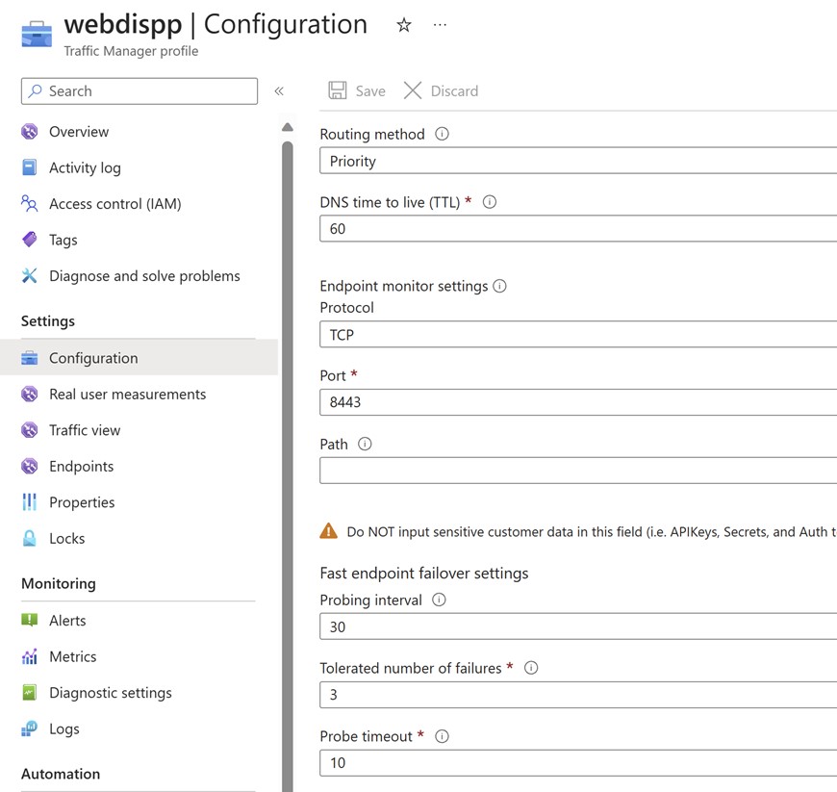Open the Routing method dropdown

pyautogui.click(x=578, y=161)
